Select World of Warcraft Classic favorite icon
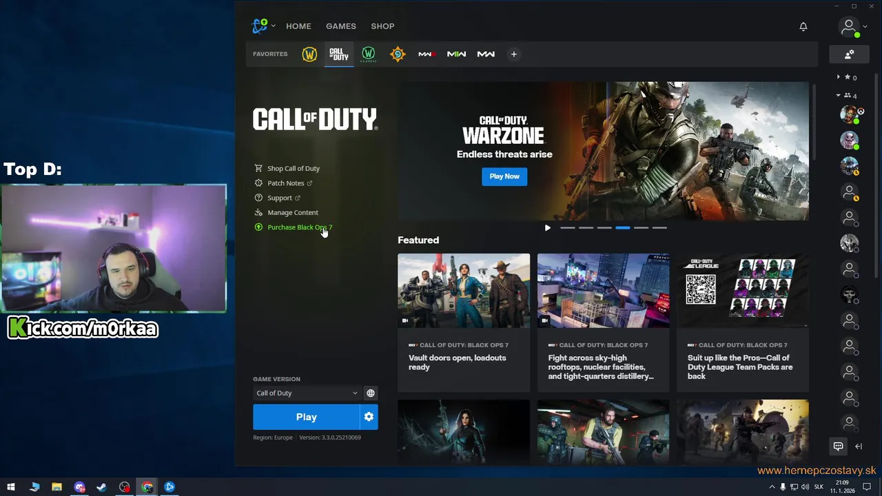This screenshot has height=496, width=882. pos(368,54)
